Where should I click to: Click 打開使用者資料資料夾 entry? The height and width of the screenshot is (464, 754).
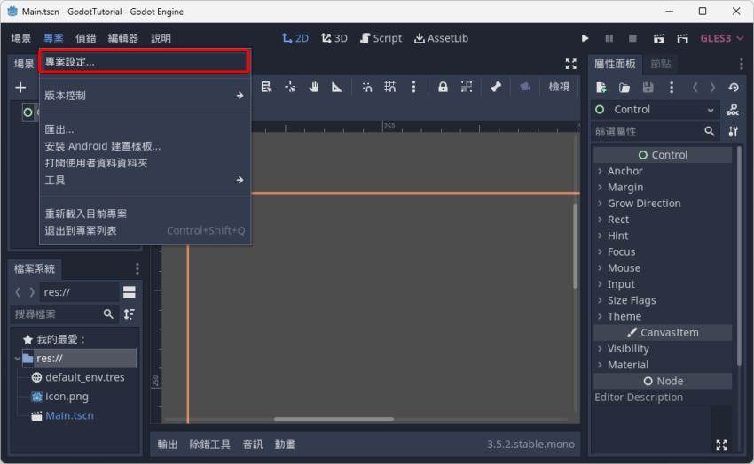145,163
